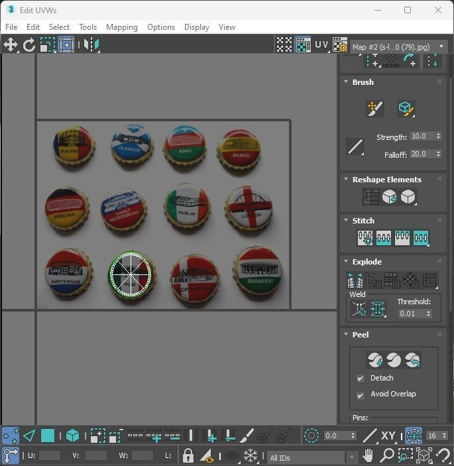Collapse the Explode rollout

click(x=346, y=261)
